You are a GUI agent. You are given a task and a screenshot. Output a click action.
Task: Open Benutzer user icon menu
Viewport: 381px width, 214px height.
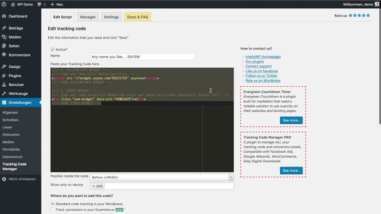pyautogui.click(x=4, y=84)
